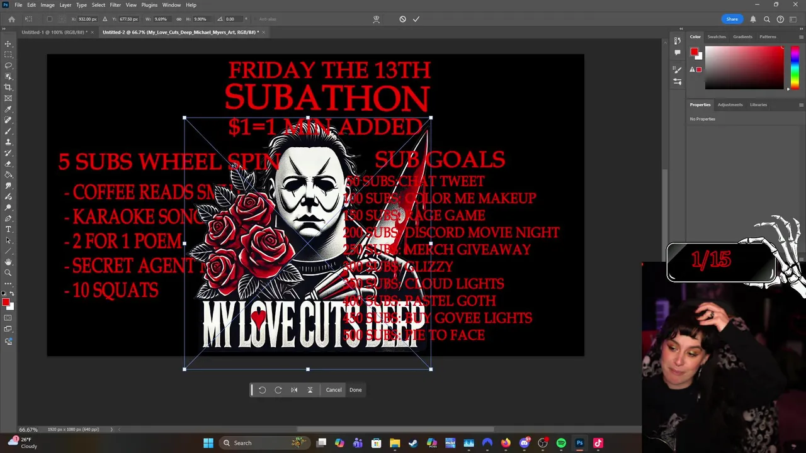This screenshot has height=453, width=806.
Task: Switch foreground and background colors
Action: pyautogui.click(x=11, y=294)
